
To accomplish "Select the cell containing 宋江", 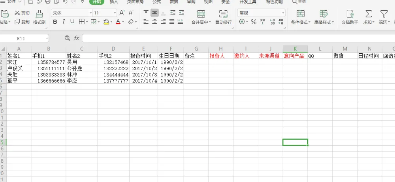I will 18,62.
